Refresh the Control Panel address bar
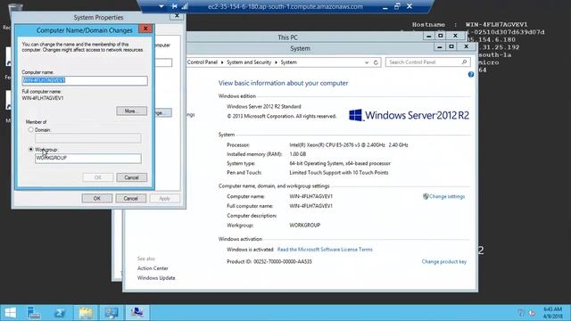The image size is (571, 321). [x=376, y=62]
